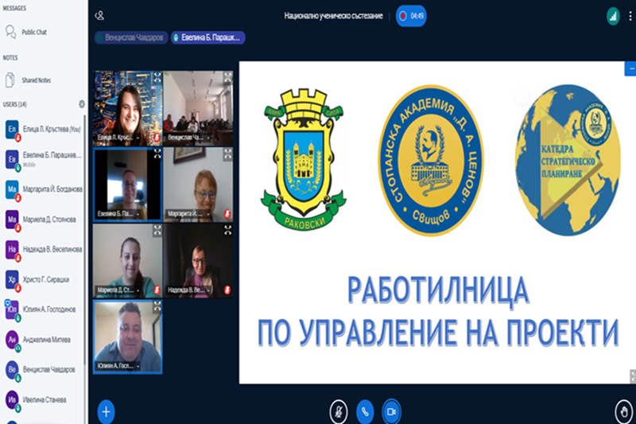
Task: Select user Елица Л. Кръстева (You)
Action: point(43,130)
